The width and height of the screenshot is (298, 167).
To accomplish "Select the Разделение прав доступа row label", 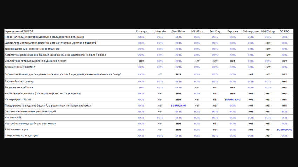I will (21, 135).
